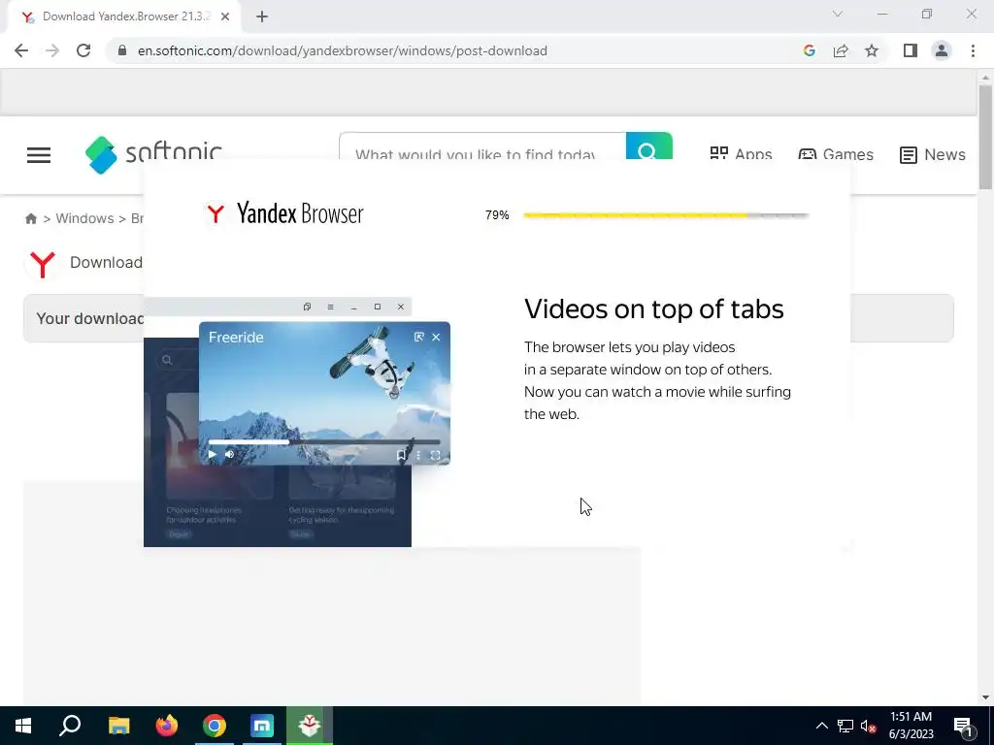
Task: Open the Chrome profile avatar
Action: pyautogui.click(x=942, y=50)
